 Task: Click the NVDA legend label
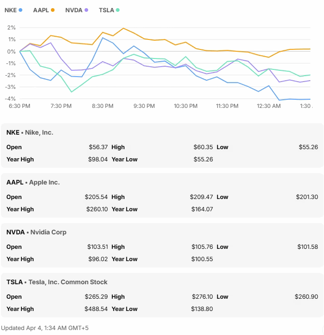pos(74,10)
